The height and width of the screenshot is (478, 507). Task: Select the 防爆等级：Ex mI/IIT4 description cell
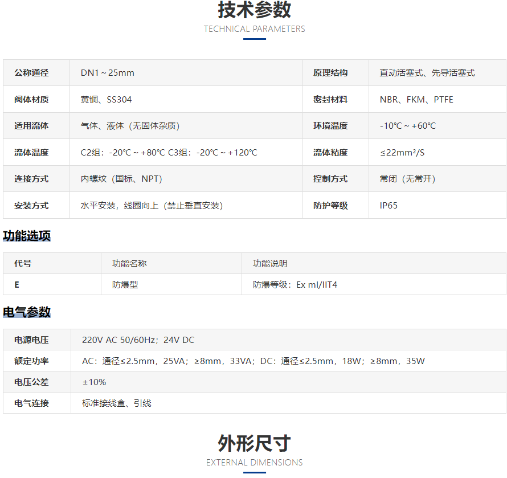(x=295, y=285)
